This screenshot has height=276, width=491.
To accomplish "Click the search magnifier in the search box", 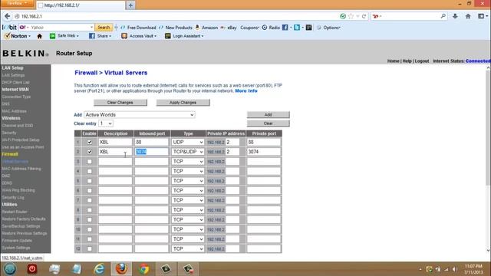I will coord(443,16).
